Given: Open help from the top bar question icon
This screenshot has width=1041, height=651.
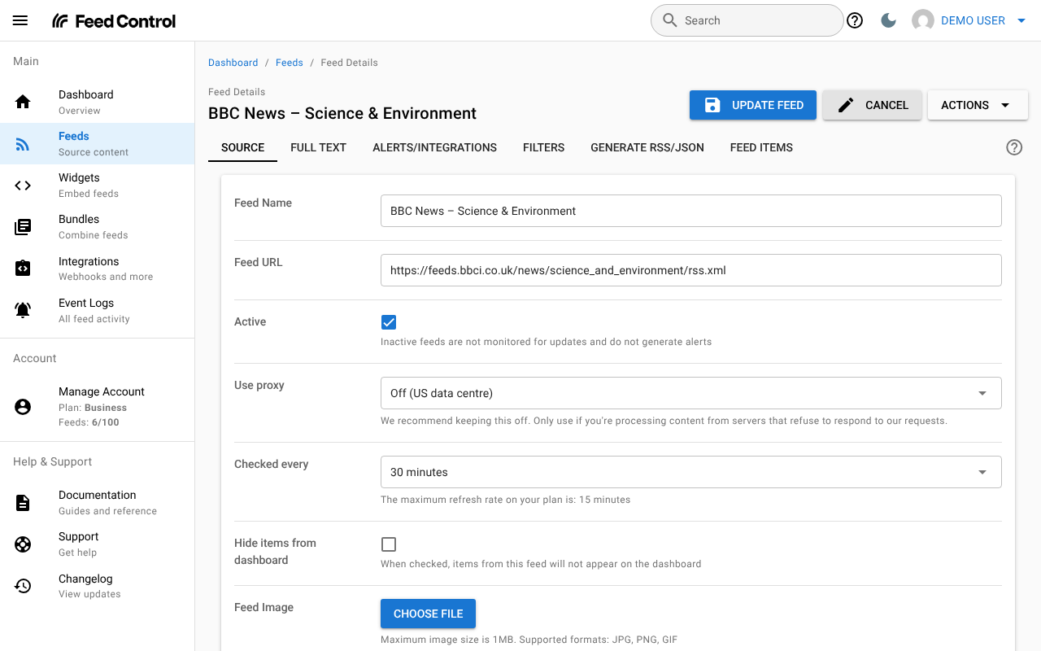Looking at the screenshot, I should pyautogui.click(x=855, y=20).
